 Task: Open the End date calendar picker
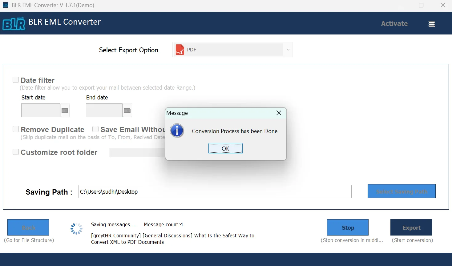click(x=127, y=111)
